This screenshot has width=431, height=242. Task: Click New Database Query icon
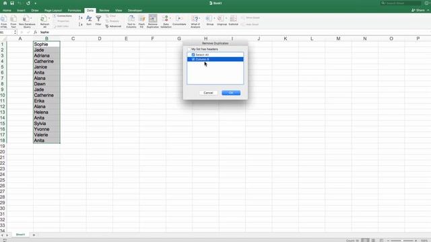pos(27,22)
